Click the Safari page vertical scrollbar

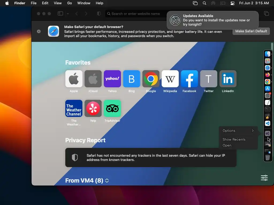[272, 46]
